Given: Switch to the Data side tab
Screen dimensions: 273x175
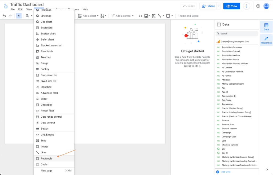Looking at the screenshot, I should pos(266,27).
